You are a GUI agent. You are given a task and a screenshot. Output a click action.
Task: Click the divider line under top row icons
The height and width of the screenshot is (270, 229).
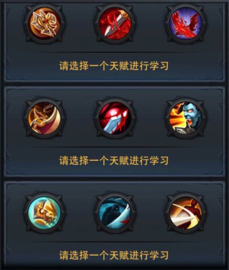(115, 52)
